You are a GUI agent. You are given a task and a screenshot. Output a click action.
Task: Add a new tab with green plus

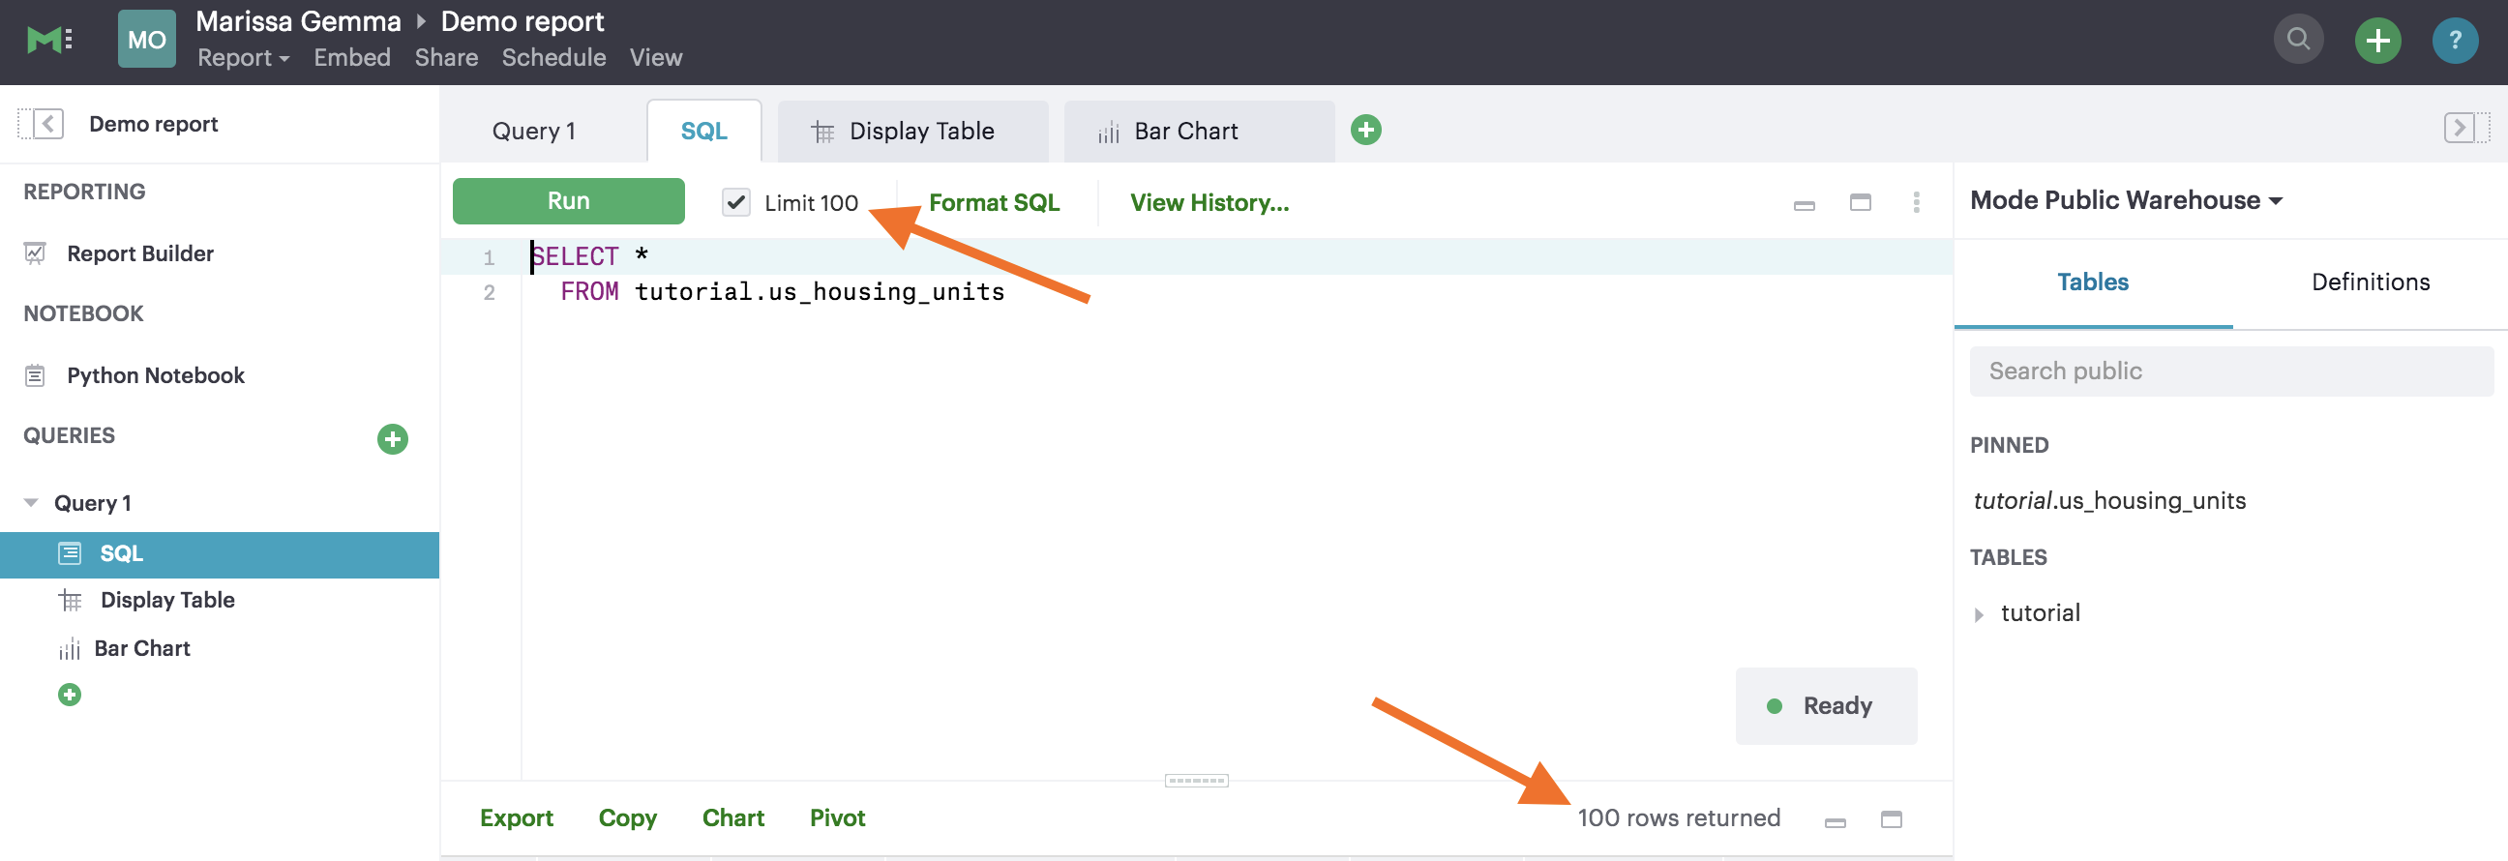pos(1366,130)
